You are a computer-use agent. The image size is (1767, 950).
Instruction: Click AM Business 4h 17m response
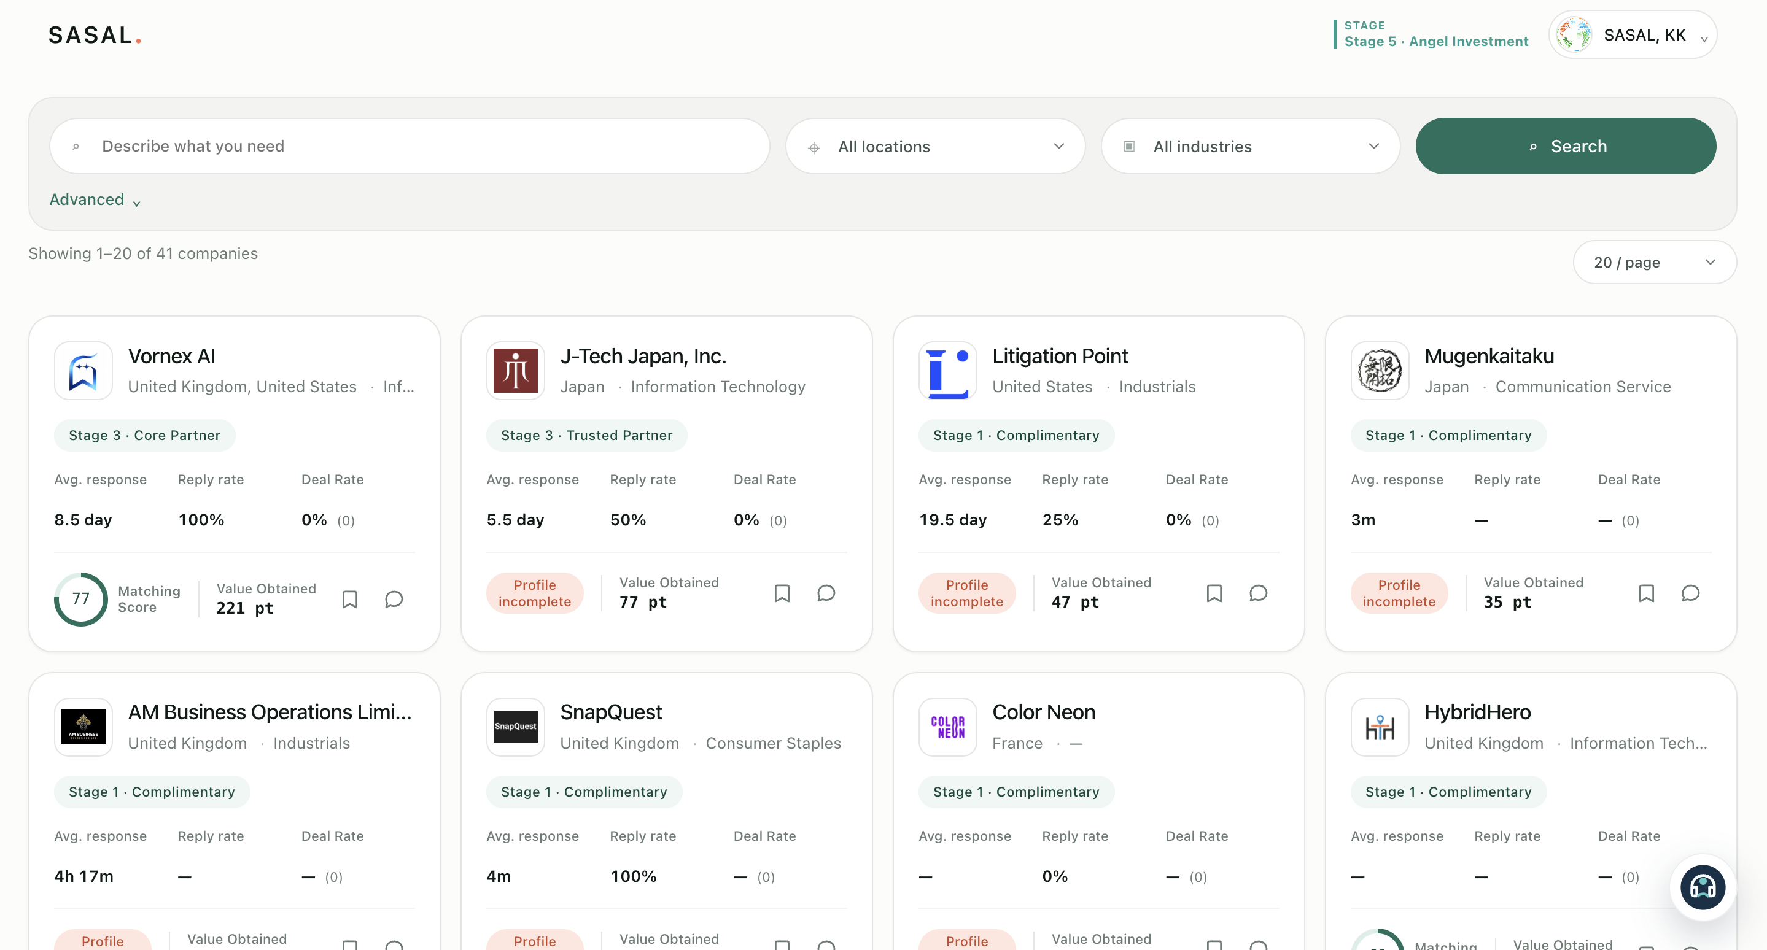[x=83, y=876]
